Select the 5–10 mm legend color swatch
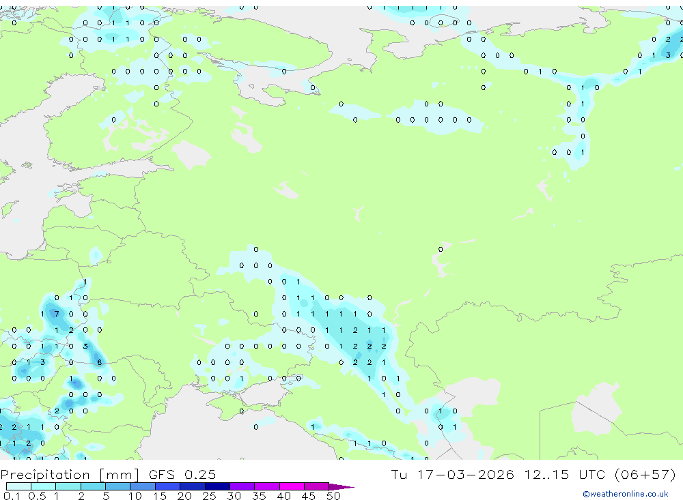Image resolution: width=683 pixels, height=500 pixels. 118,486
